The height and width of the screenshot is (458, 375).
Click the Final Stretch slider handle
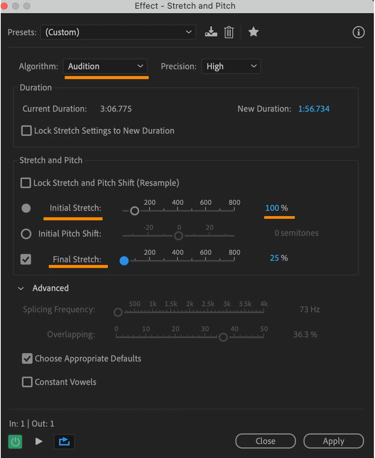(124, 260)
